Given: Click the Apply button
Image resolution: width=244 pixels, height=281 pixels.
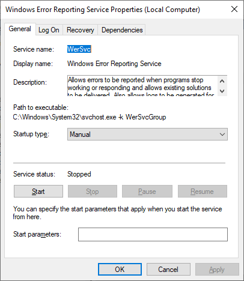Looking at the screenshot, I should [x=217, y=270].
